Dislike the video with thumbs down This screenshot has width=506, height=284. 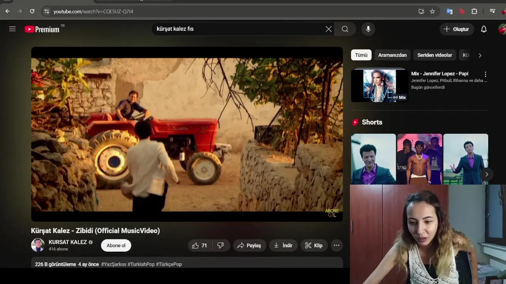221,245
